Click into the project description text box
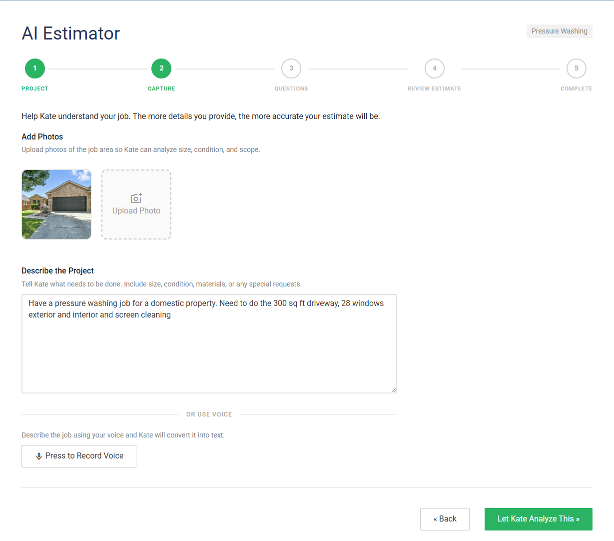614x541 pixels. 209,350
